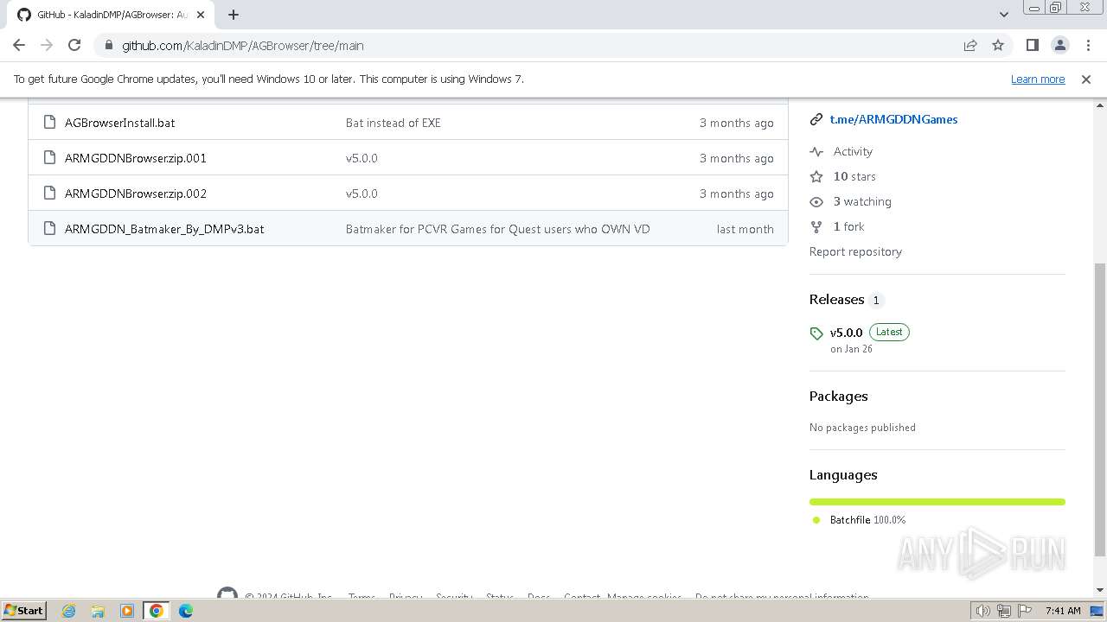Open a new tab with the plus button
This screenshot has width=1107, height=622.
click(234, 15)
